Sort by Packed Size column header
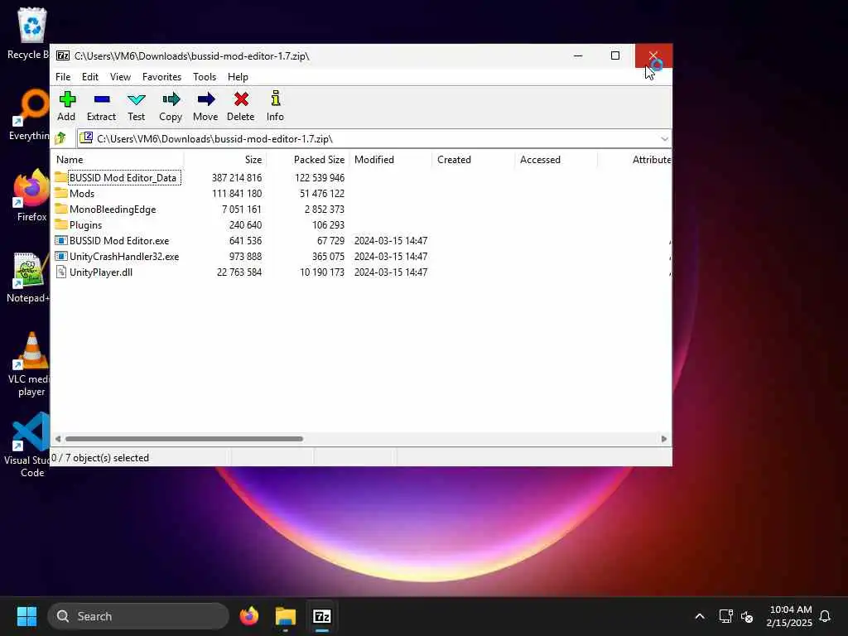The image size is (848, 636). tap(308, 160)
